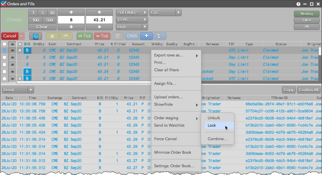Select Unbulk in the Order staging submenu
The image size is (322, 175).
point(219,118)
